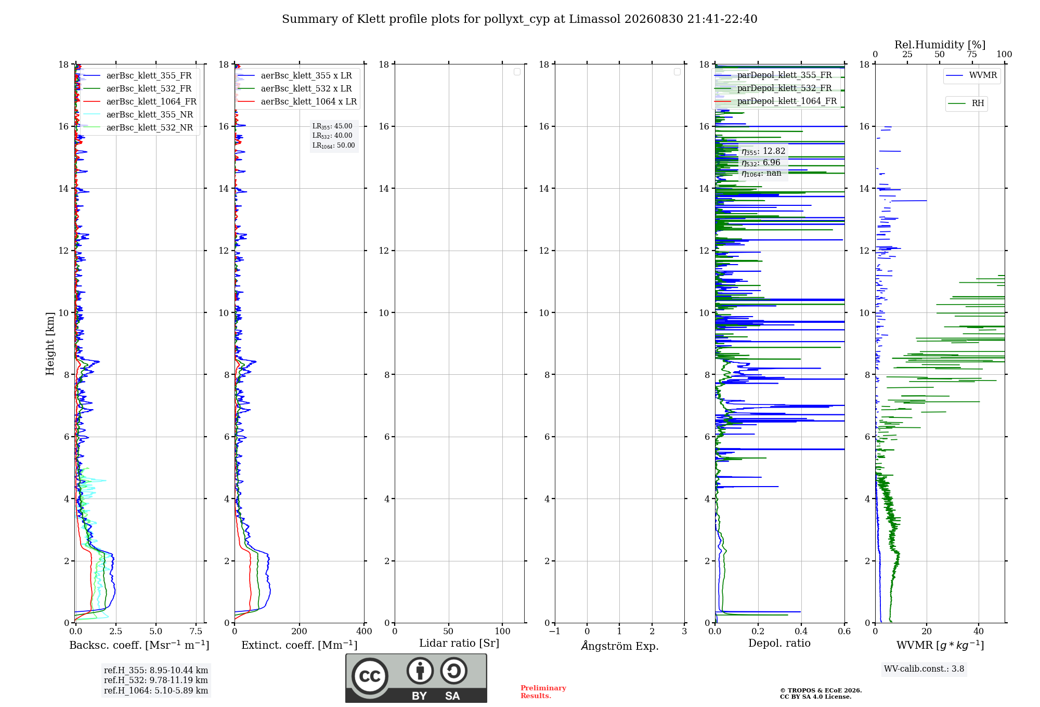The image size is (1040, 707).
Task: Click the empty legend box in Ångström Exp. panel
Action: [x=677, y=72]
